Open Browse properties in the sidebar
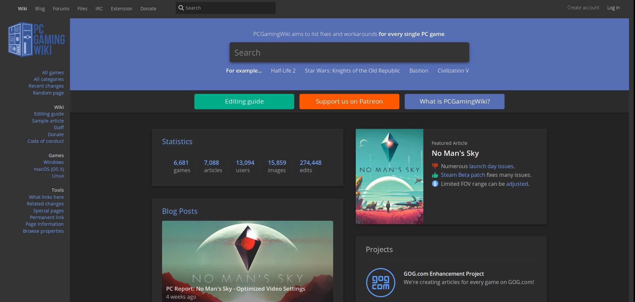Screen dimensions: 635x302 click(x=43, y=231)
